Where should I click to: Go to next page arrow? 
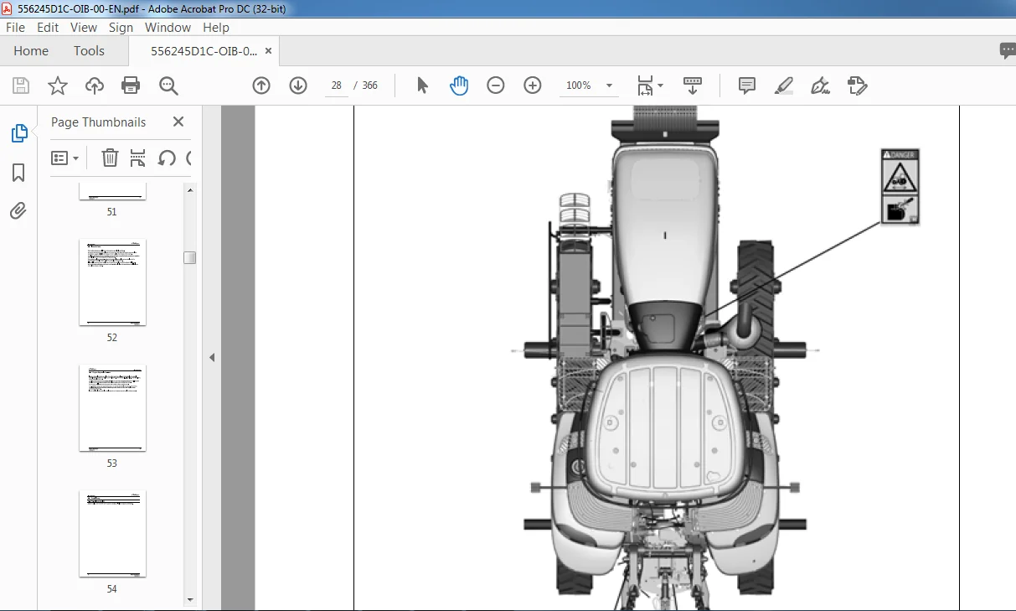click(298, 85)
